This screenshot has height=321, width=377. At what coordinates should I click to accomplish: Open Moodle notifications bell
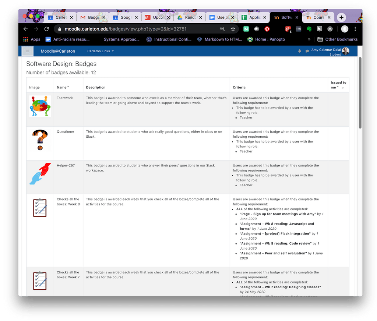[x=300, y=51]
